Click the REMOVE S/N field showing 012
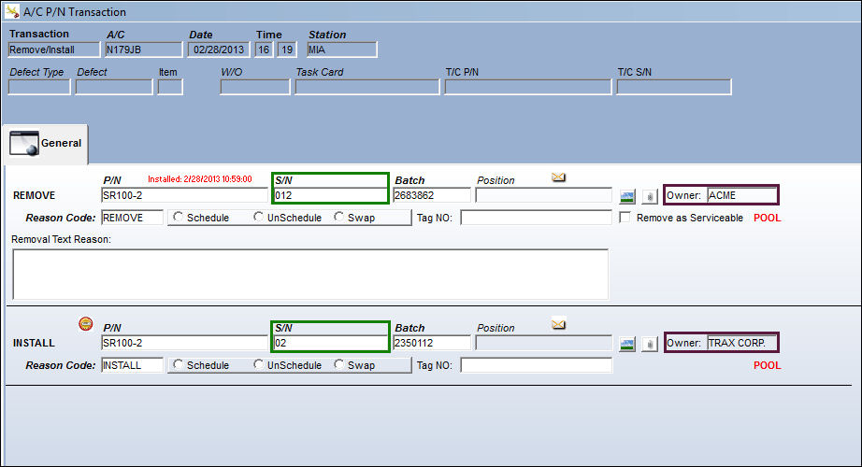The height and width of the screenshot is (467, 862). [330, 195]
